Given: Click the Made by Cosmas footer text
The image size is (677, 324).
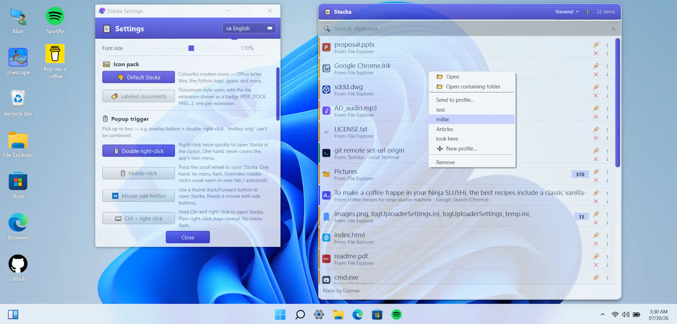Looking at the screenshot, I should coord(341,291).
